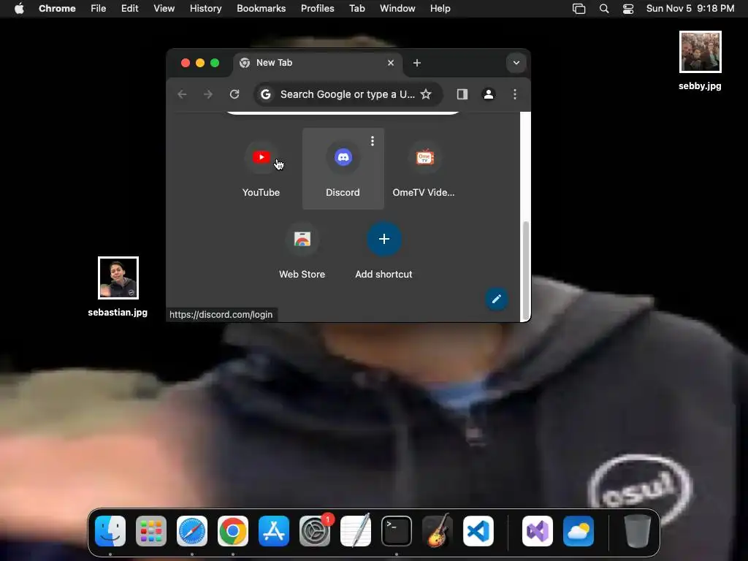The image size is (748, 561).
Task: Open the Help menu
Action: (x=440, y=9)
